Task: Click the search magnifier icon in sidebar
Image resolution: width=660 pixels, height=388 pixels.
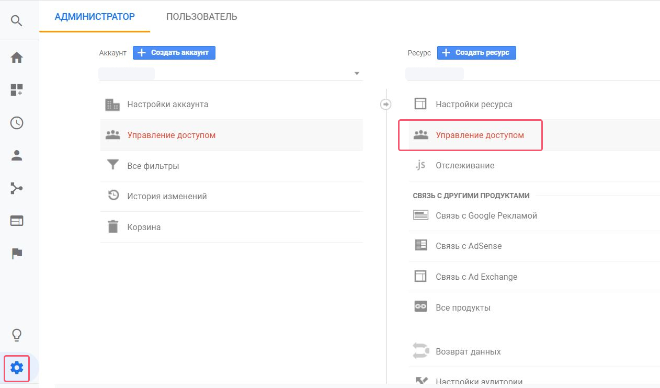Action: (17, 21)
